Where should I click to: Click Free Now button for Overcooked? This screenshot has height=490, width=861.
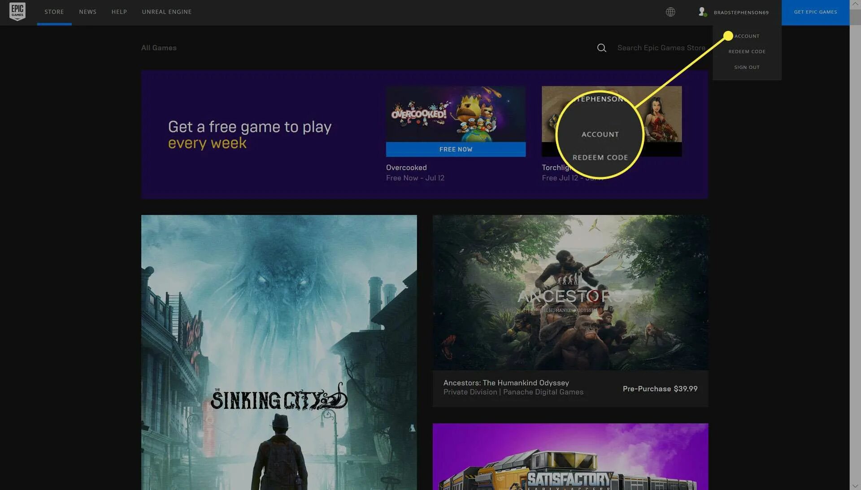click(x=456, y=149)
